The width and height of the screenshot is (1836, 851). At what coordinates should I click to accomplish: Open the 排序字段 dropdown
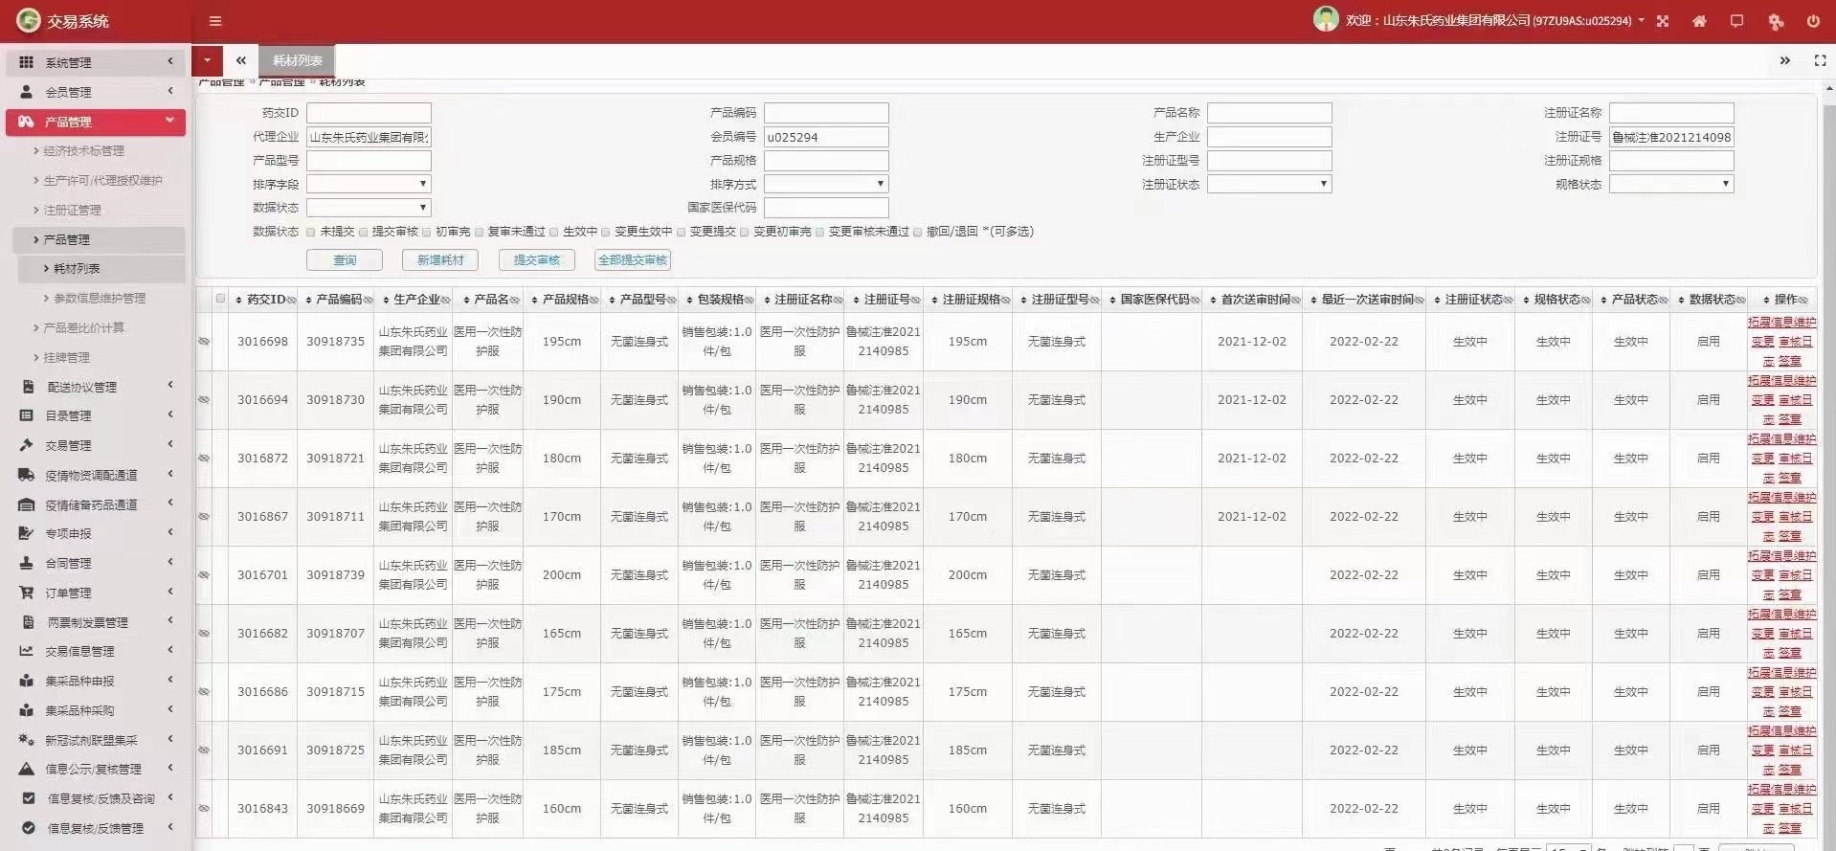click(369, 184)
